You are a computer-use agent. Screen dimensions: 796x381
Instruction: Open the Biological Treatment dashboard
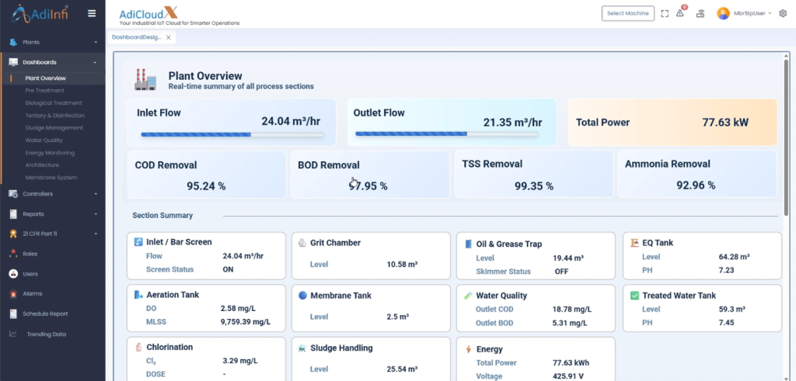[x=54, y=103]
